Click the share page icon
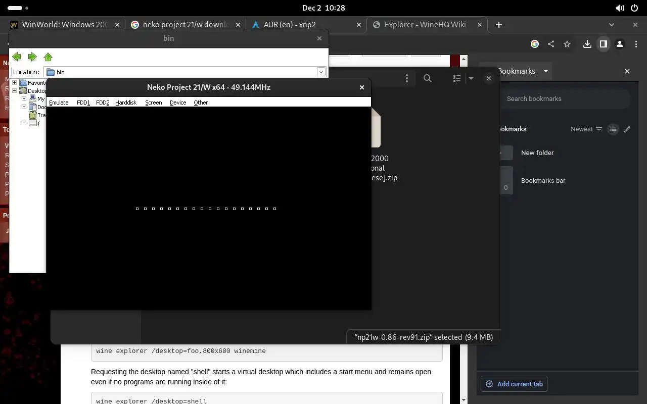647x404 pixels. (551, 44)
